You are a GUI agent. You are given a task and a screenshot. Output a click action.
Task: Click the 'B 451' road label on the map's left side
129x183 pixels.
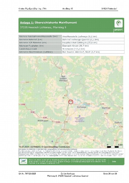pos(27,82)
